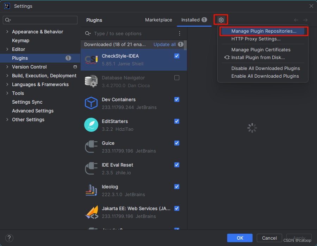
Task: Toggle the Jakarta EE Web Services checkbox
Action: tap(177, 208)
